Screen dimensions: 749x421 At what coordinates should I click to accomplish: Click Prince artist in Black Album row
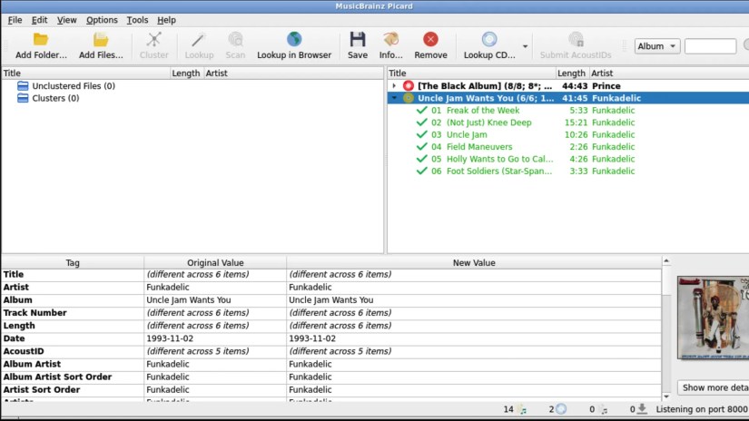coord(606,86)
